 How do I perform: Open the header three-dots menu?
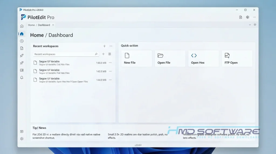(x=254, y=17)
